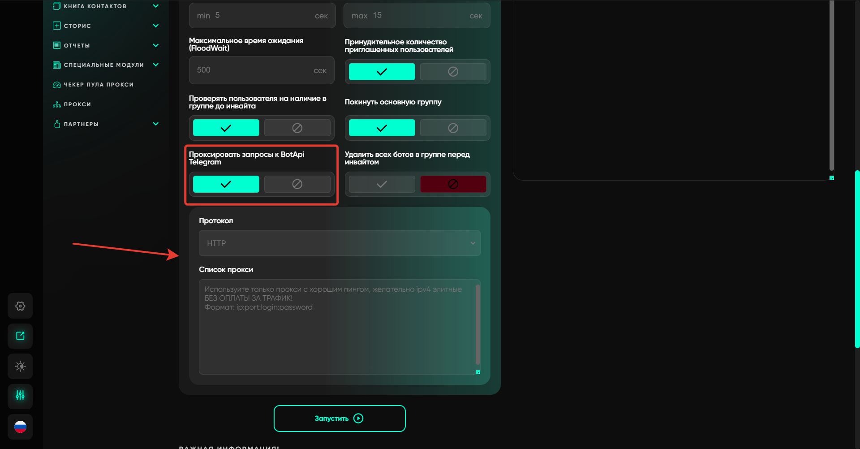Disable proxying requests to BotApi Telegram

point(297,184)
